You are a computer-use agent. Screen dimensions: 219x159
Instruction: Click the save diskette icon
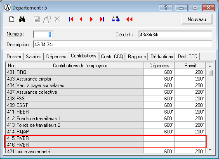[x=37, y=19]
